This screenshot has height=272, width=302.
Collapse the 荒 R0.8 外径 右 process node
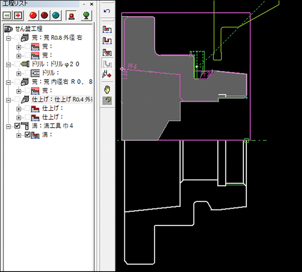coord(8,38)
